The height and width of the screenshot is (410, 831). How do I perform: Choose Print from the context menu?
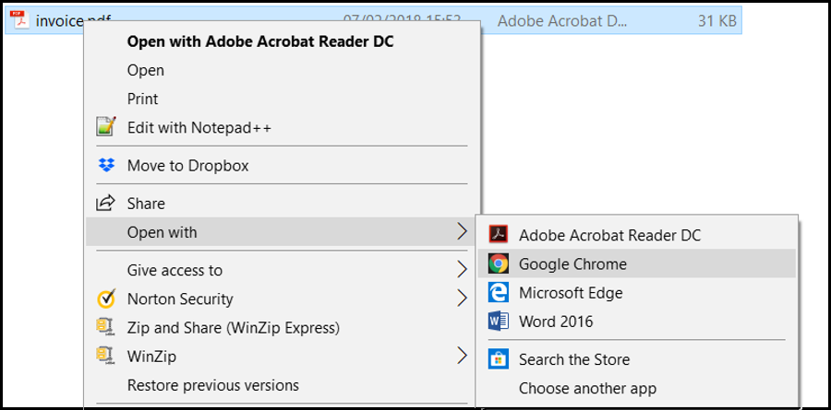[x=142, y=99]
